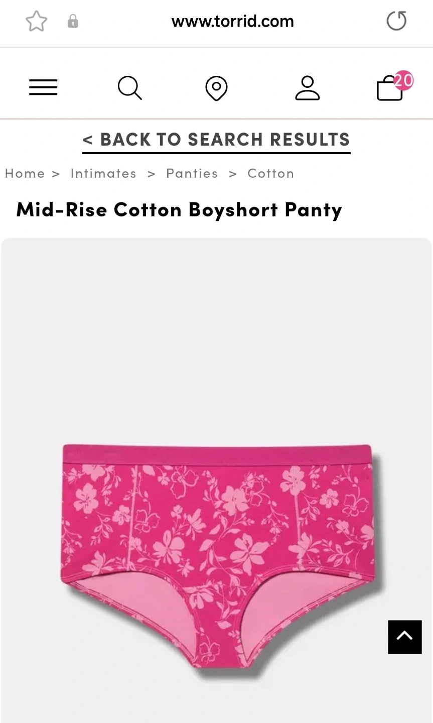This screenshot has height=723, width=433.
Task: Open the account profile icon
Action: coord(307,88)
